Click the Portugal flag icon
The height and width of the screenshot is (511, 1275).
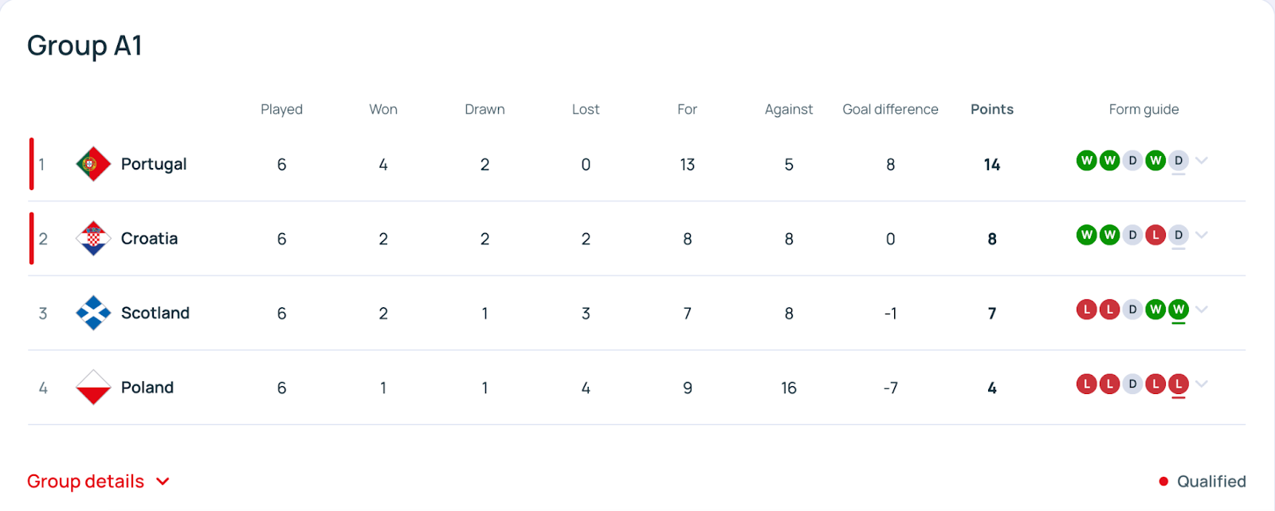click(93, 164)
